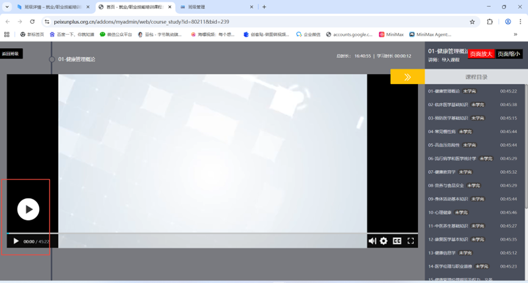The image size is (528, 283).
Task: Bookmark this page with star icon
Action: [x=472, y=21]
